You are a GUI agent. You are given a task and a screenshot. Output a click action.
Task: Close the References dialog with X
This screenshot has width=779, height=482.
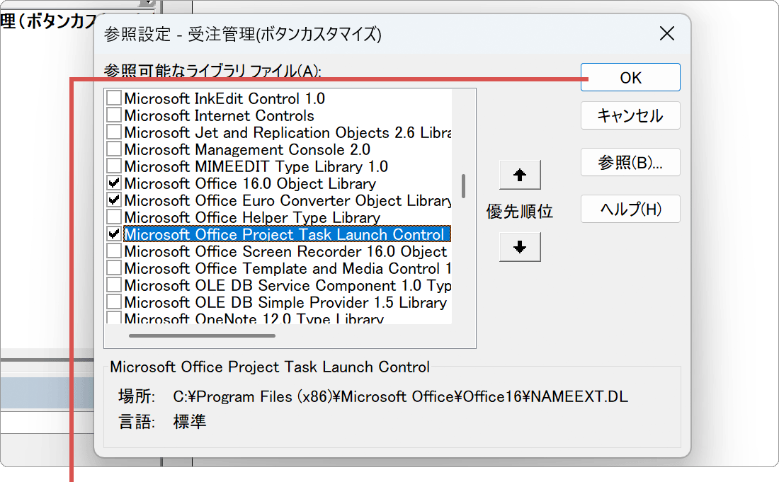(666, 33)
